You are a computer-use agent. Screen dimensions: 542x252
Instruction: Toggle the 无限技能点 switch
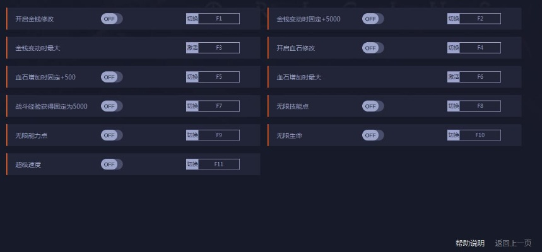[x=372, y=106]
